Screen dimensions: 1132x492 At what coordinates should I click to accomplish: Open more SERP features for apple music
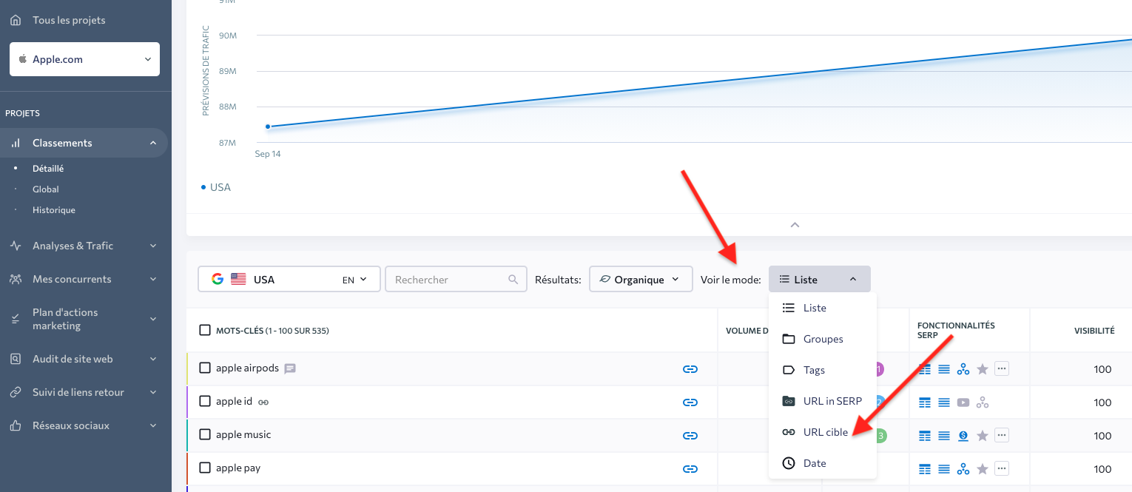point(1002,434)
